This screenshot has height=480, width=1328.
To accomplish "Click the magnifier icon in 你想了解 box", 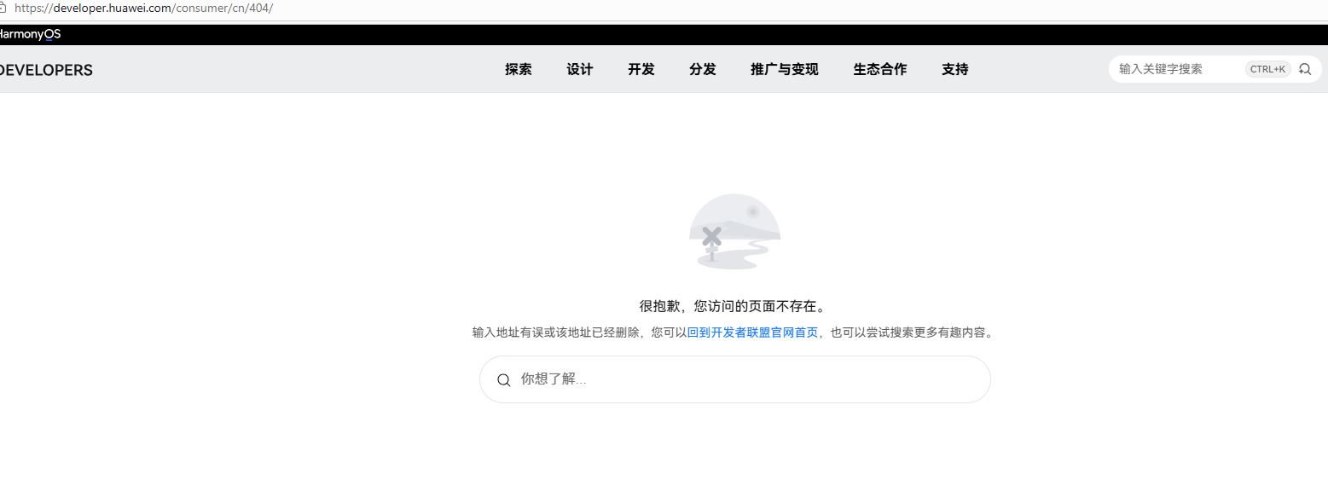I will click(504, 380).
